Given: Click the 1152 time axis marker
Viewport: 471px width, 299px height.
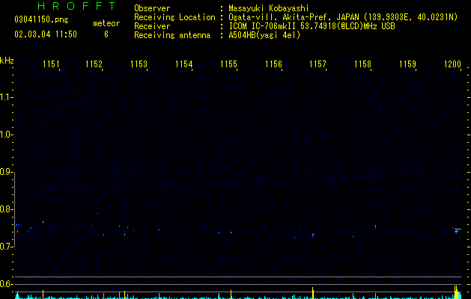Looking at the screenshot, I should (94, 64).
